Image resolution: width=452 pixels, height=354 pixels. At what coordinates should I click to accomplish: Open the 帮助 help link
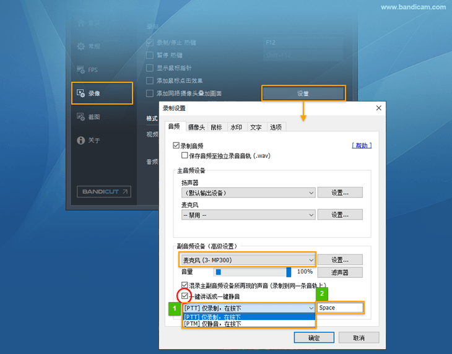pos(362,145)
